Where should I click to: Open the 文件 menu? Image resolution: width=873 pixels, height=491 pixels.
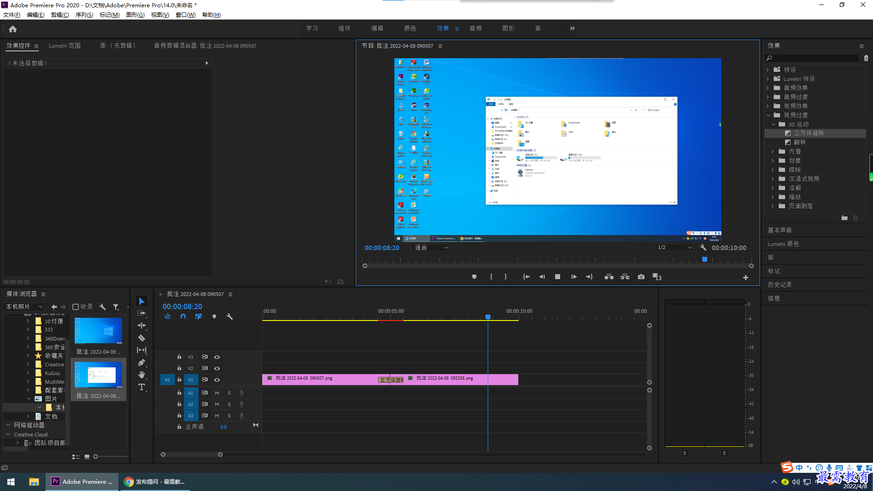(x=12, y=15)
